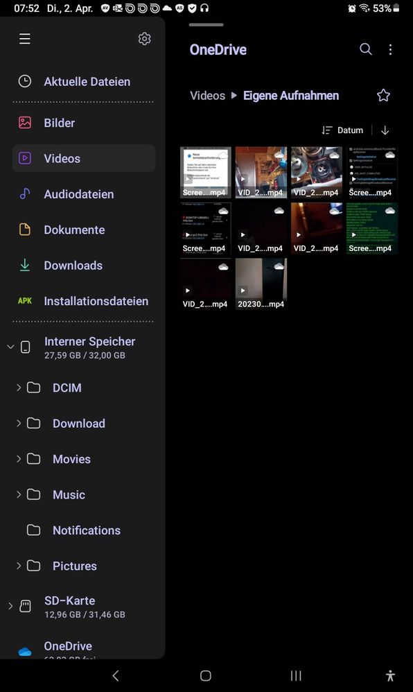Screen dimensions: 413x692
Task: Open the Installationsdateien APK category
Action: (84, 301)
